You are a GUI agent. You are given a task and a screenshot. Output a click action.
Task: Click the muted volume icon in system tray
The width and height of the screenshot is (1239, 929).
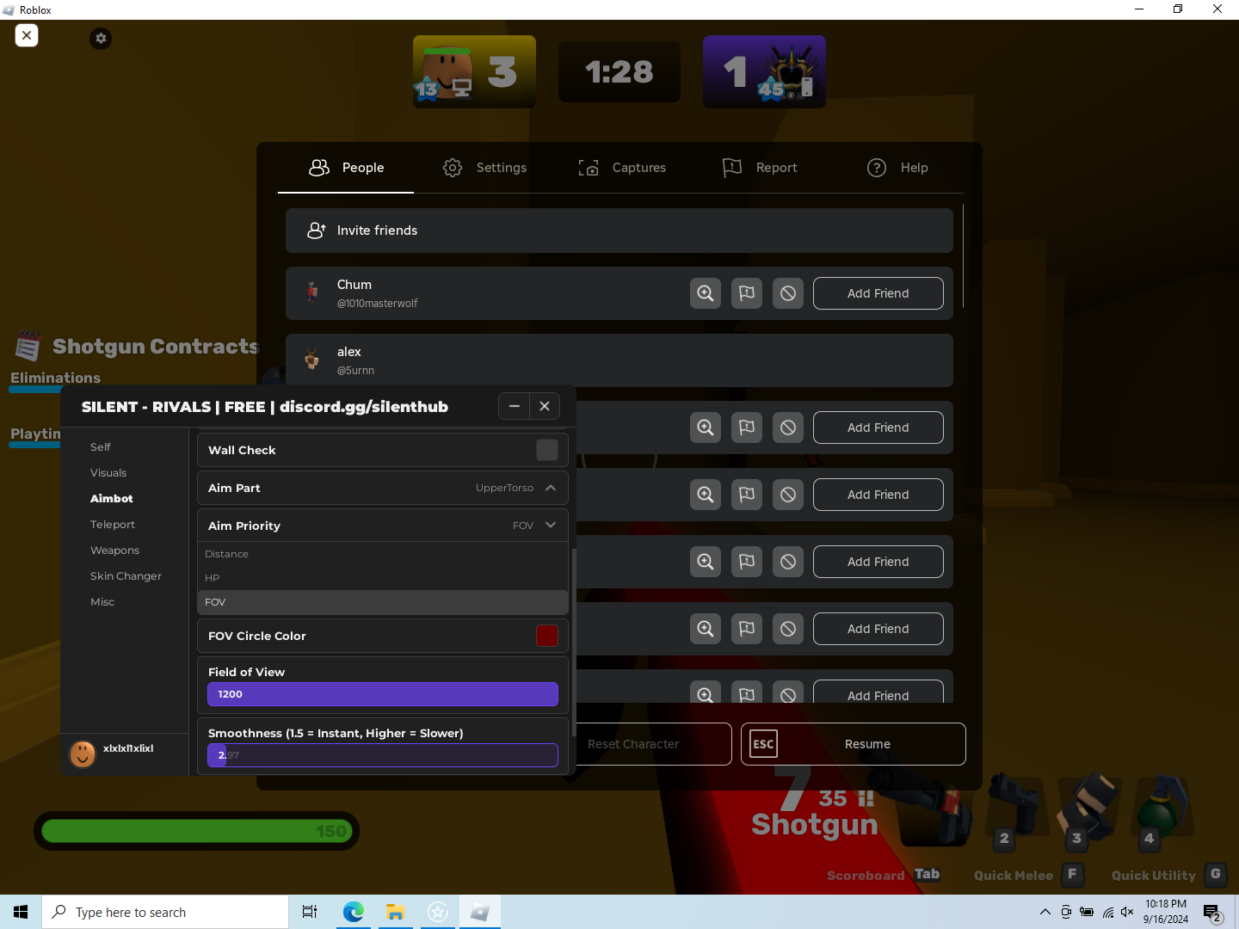click(x=1128, y=912)
